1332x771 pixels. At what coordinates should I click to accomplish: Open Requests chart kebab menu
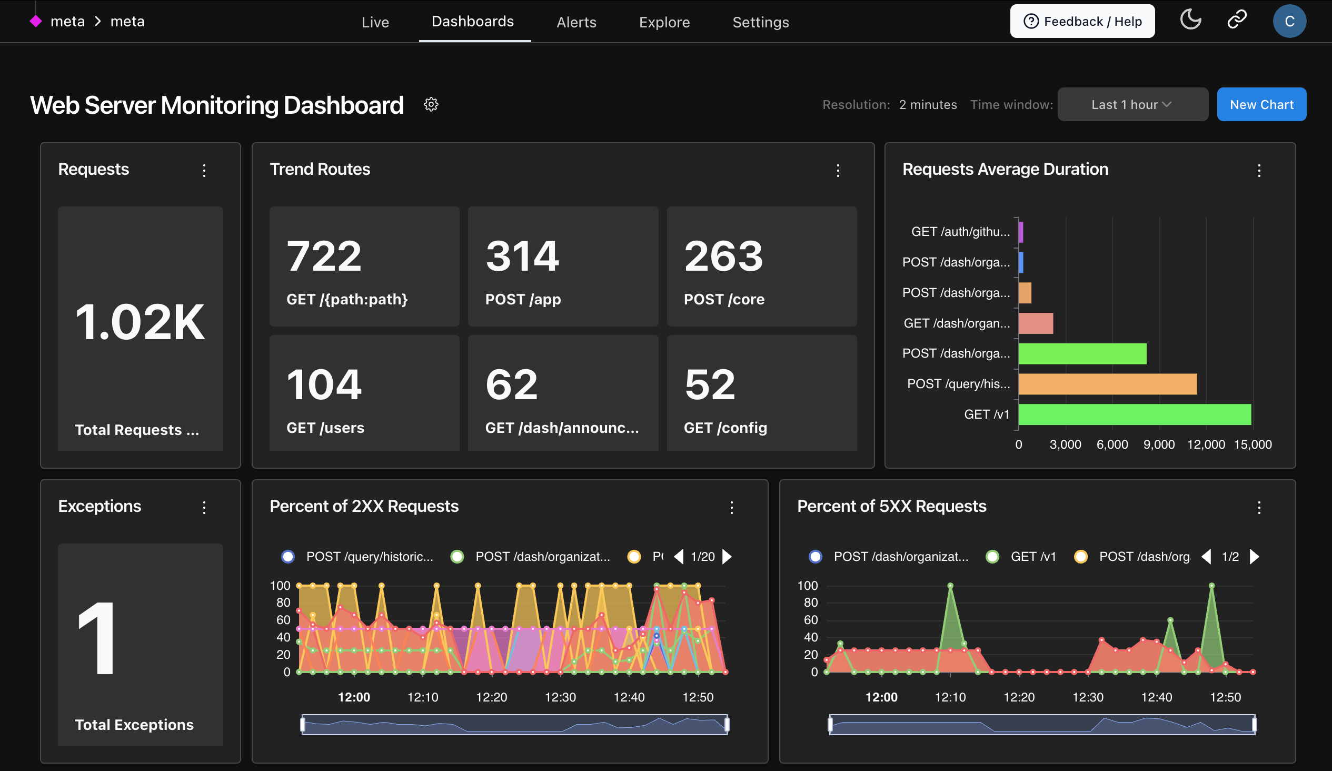pos(204,170)
